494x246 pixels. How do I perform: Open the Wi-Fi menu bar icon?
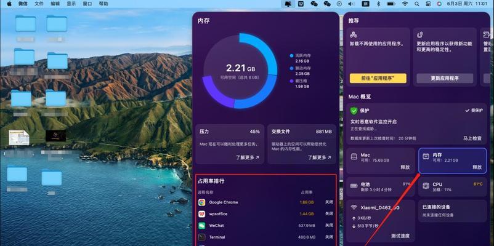coord(405,4)
